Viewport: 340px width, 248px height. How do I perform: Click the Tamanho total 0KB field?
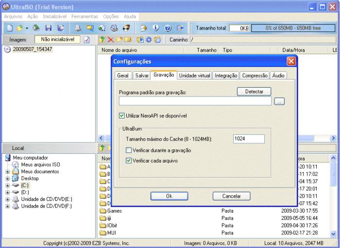(x=239, y=28)
